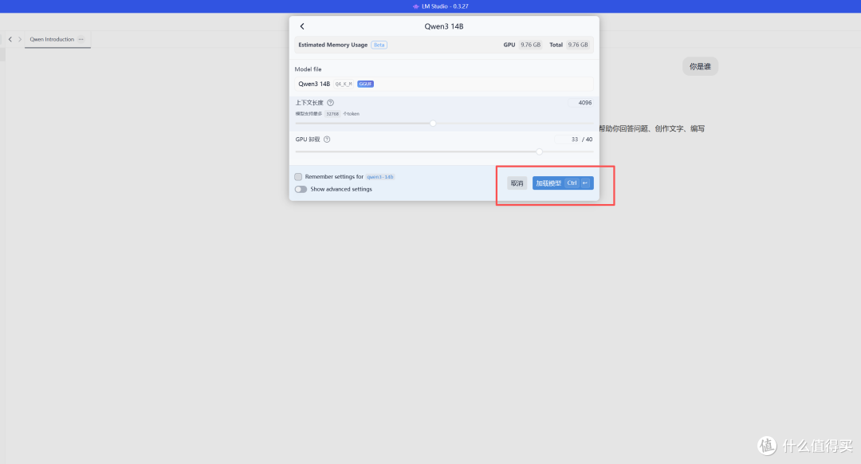The height and width of the screenshot is (464, 861).
Task: Click the Q4_K_M quantization tag
Action: coord(344,84)
